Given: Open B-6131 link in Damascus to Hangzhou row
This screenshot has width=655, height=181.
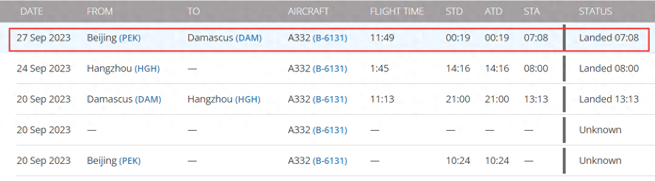Looking at the screenshot, I should [x=330, y=100].
